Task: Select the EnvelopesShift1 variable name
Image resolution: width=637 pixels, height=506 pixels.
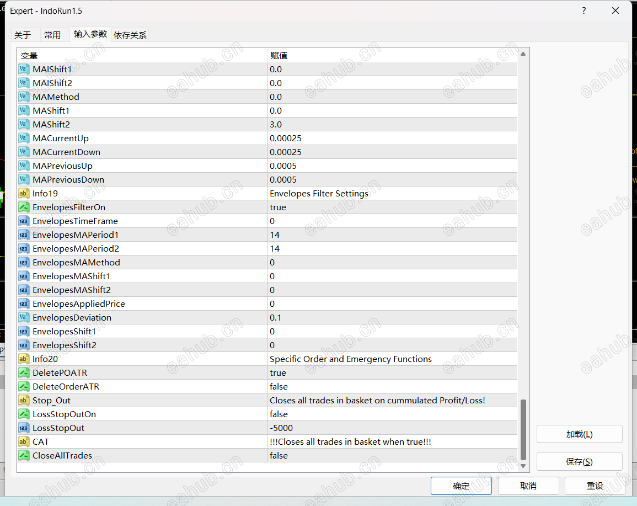Action: 64,332
